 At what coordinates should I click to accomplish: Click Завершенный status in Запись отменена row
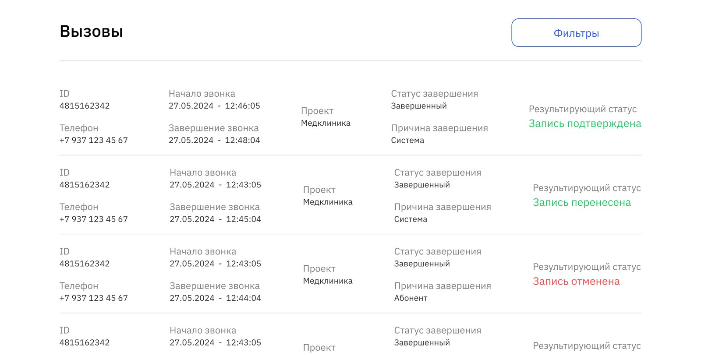click(422, 263)
